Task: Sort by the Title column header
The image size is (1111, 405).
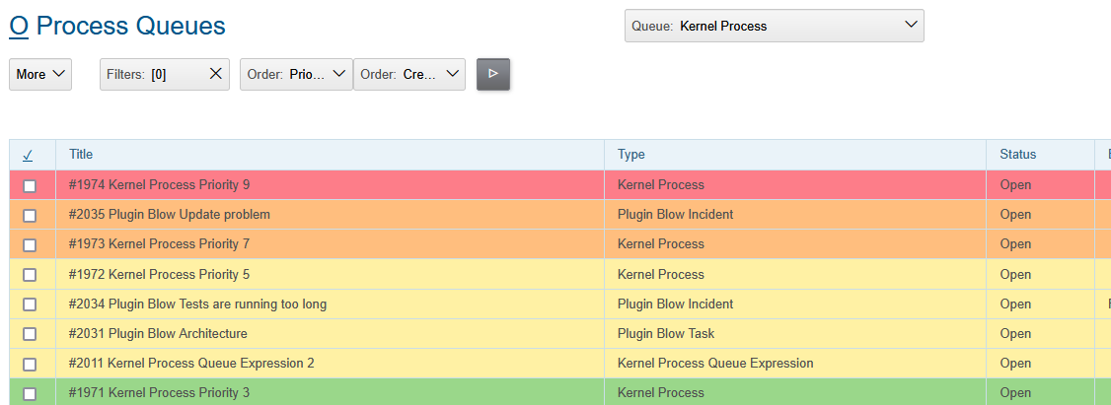Action: click(x=81, y=155)
